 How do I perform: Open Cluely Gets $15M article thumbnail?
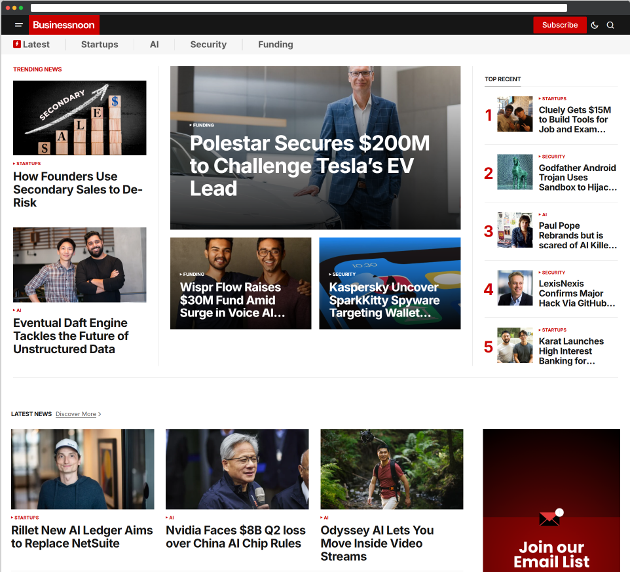[x=515, y=114]
